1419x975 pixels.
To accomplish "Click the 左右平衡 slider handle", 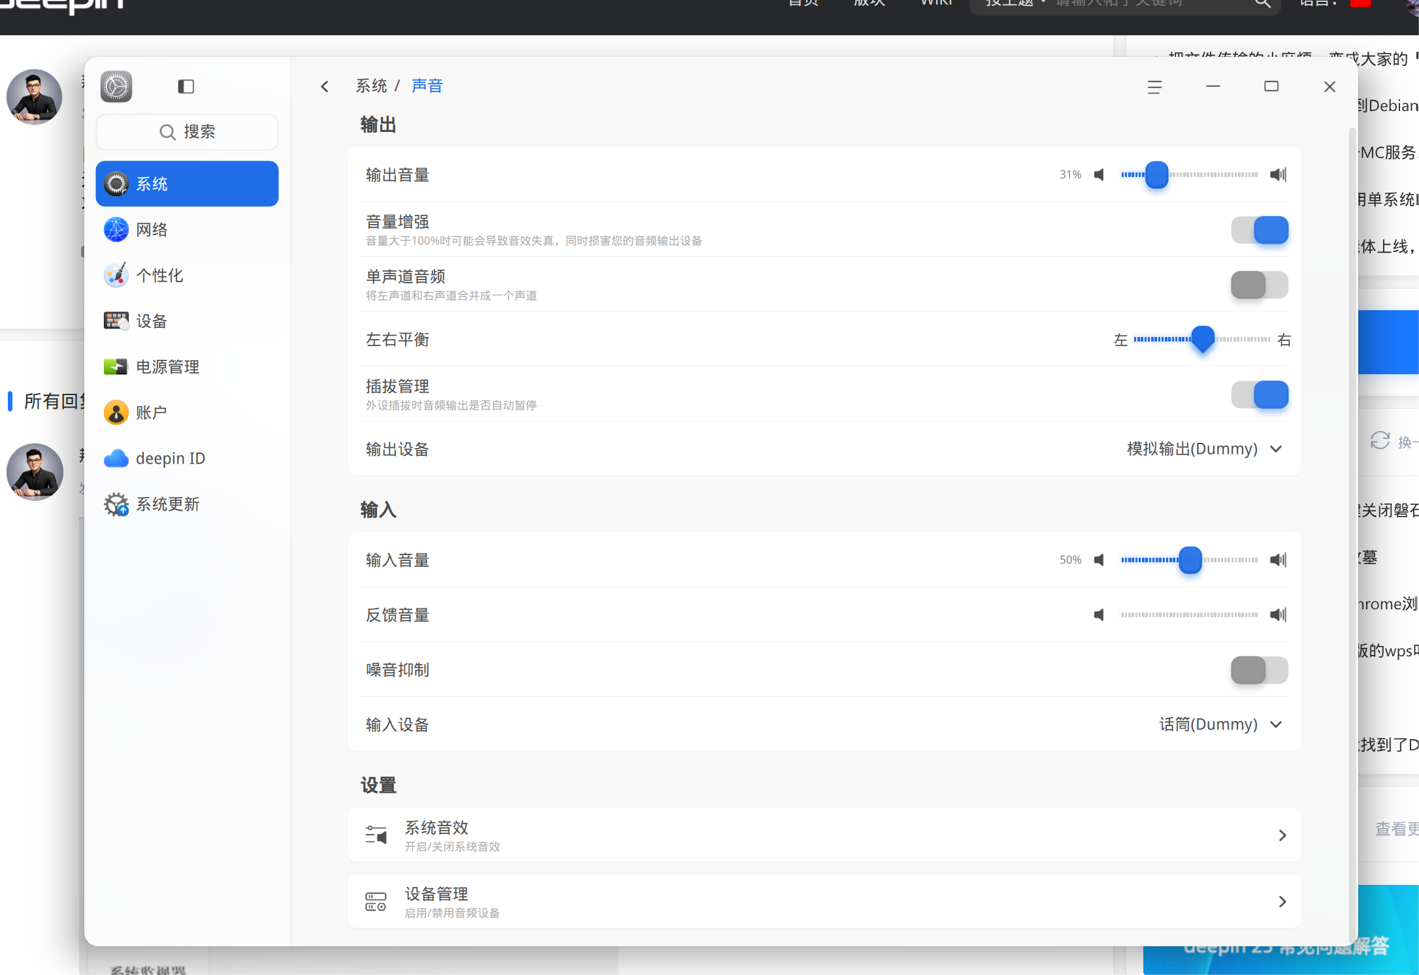I will tap(1203, 339).
